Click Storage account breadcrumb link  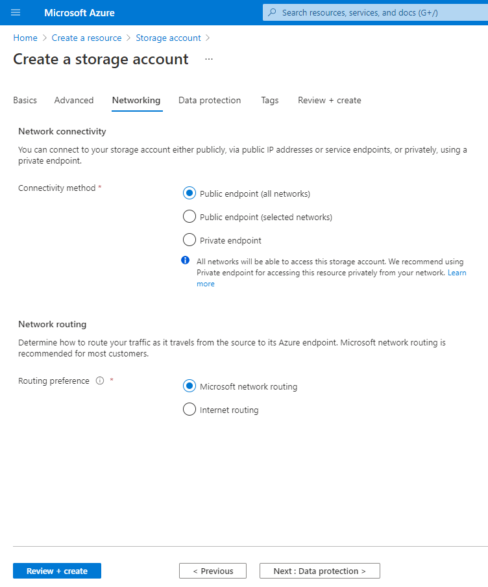[169, 38]
